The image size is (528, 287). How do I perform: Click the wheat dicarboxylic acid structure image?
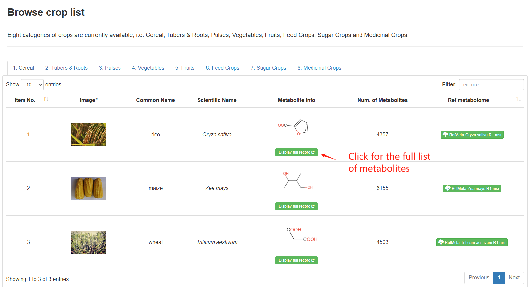pos(302,234)
